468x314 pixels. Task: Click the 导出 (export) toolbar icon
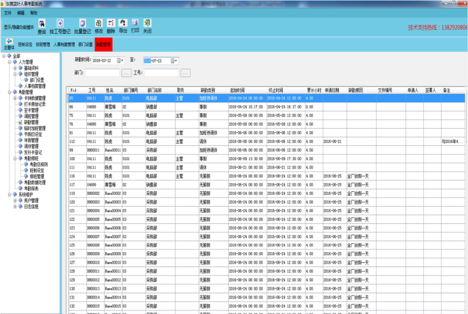(x=123, y=23)
